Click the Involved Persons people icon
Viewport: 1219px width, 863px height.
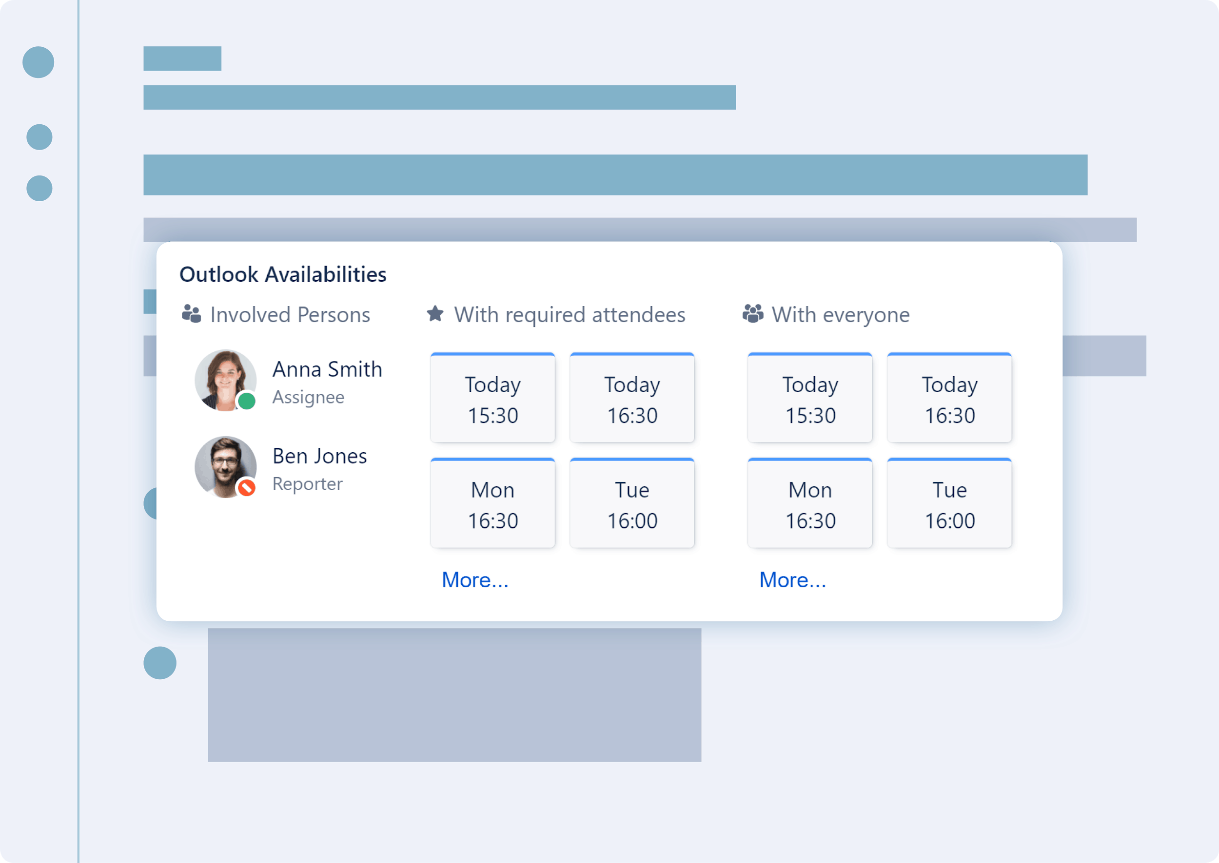click(191, 314)
